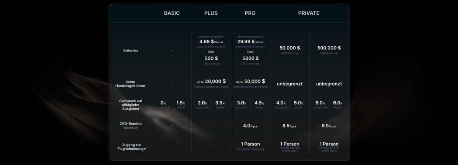Screen dimensions: 458x165
Task: Click the 9.5% p.a. CRO yield value
Action: coord(329,125)
